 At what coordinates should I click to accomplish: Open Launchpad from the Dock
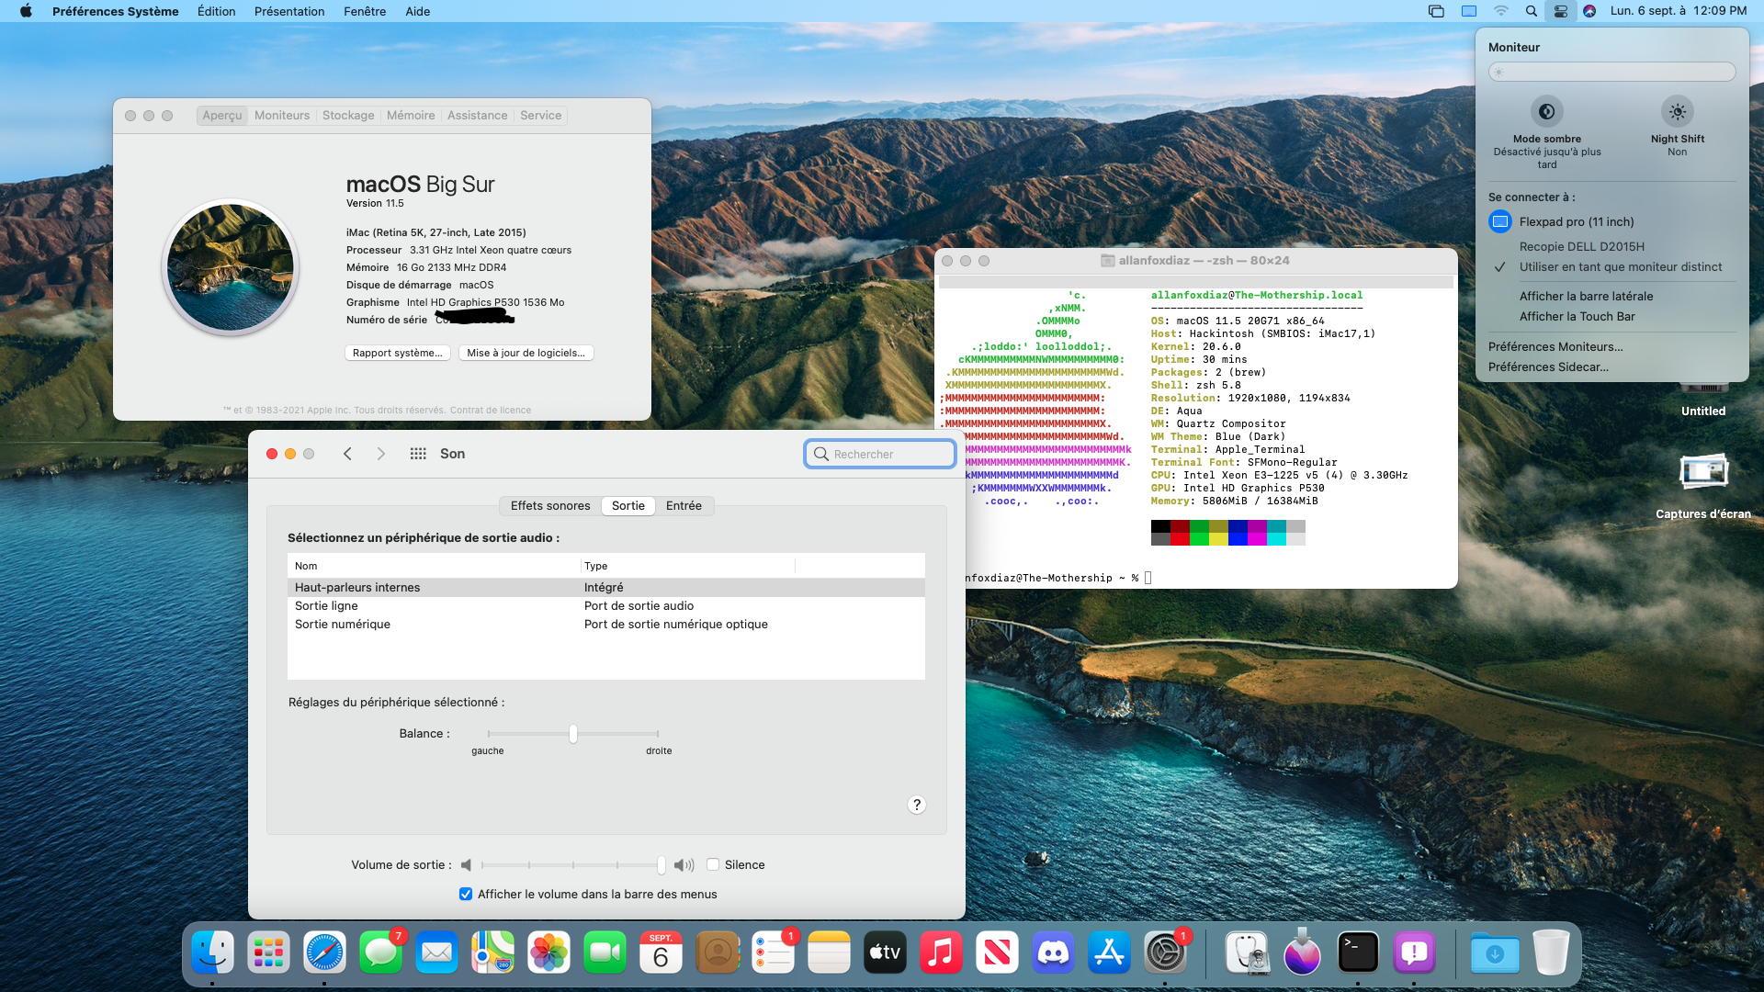(x=268, y=953)
